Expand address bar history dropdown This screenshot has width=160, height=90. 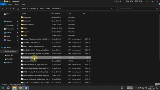click(112, 9)
